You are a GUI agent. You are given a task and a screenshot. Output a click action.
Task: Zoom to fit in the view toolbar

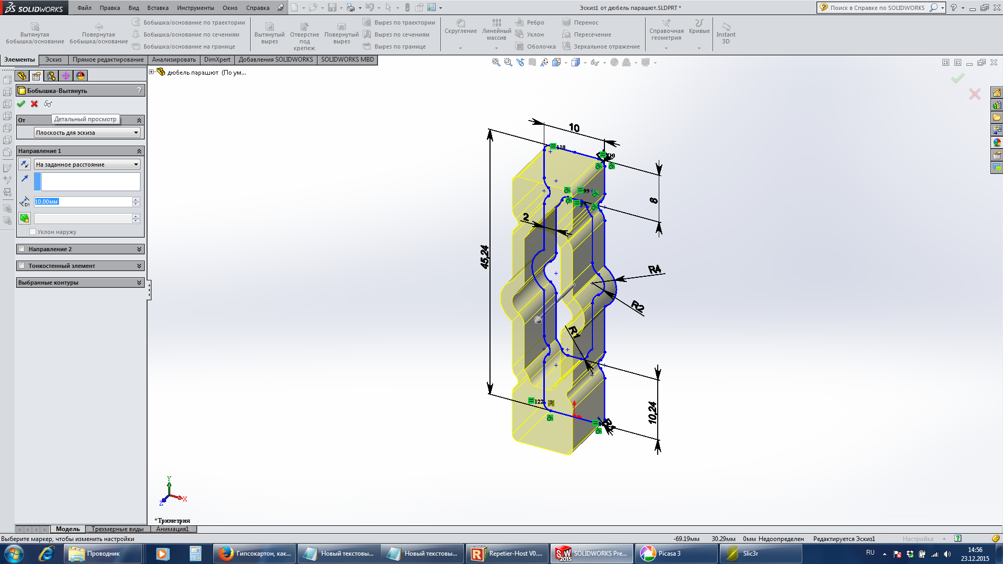click(496, 62)
